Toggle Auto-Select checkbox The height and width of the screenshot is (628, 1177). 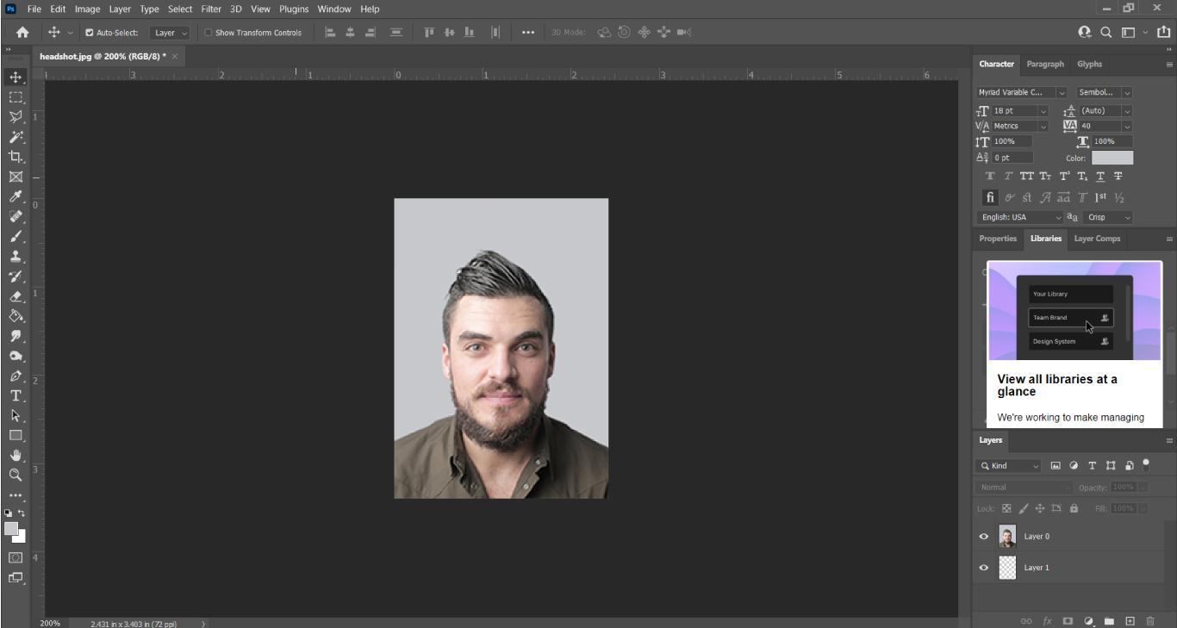(90, 33)
